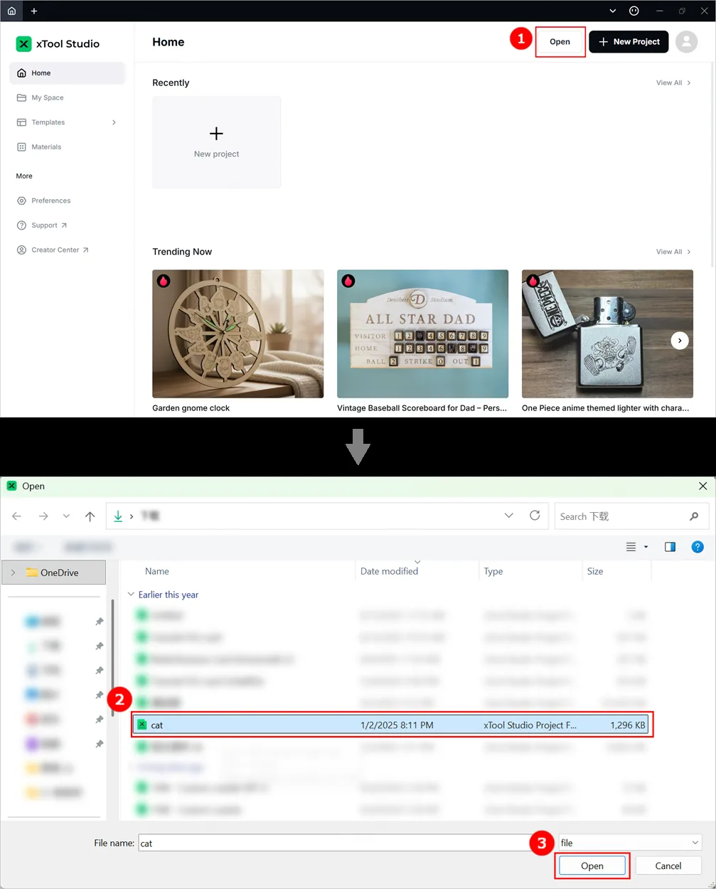
Task: Add a new tab with the plus icon
Action: click(34, 11)
